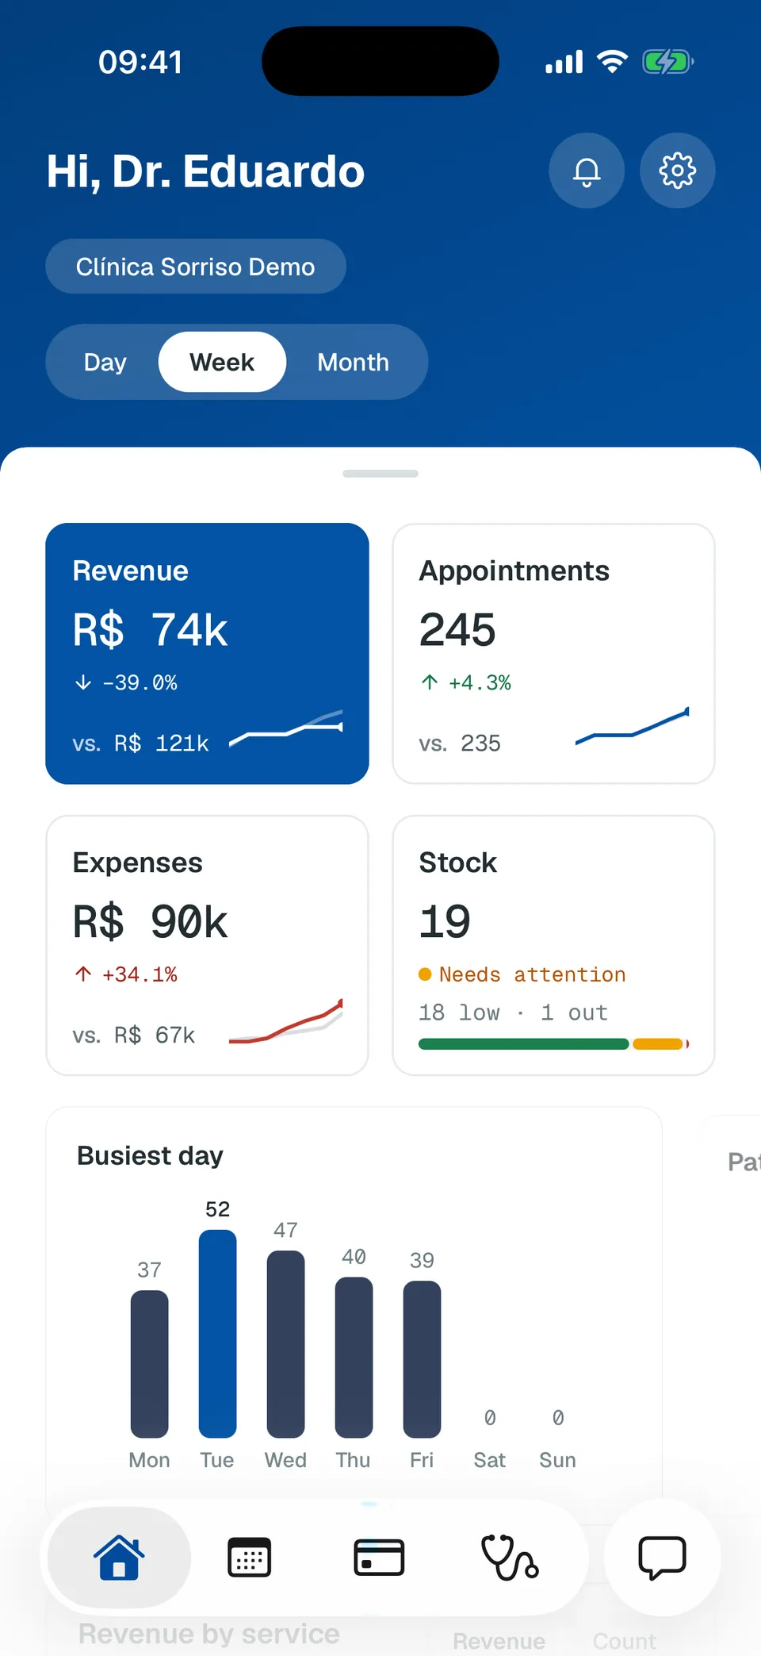Tap the revenue sparkline chart
761x1656 pixels.
[286, 728]
